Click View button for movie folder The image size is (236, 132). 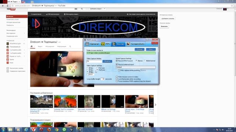tap(151, 49)
